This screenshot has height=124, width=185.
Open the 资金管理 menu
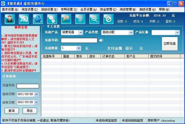[108, 9]
